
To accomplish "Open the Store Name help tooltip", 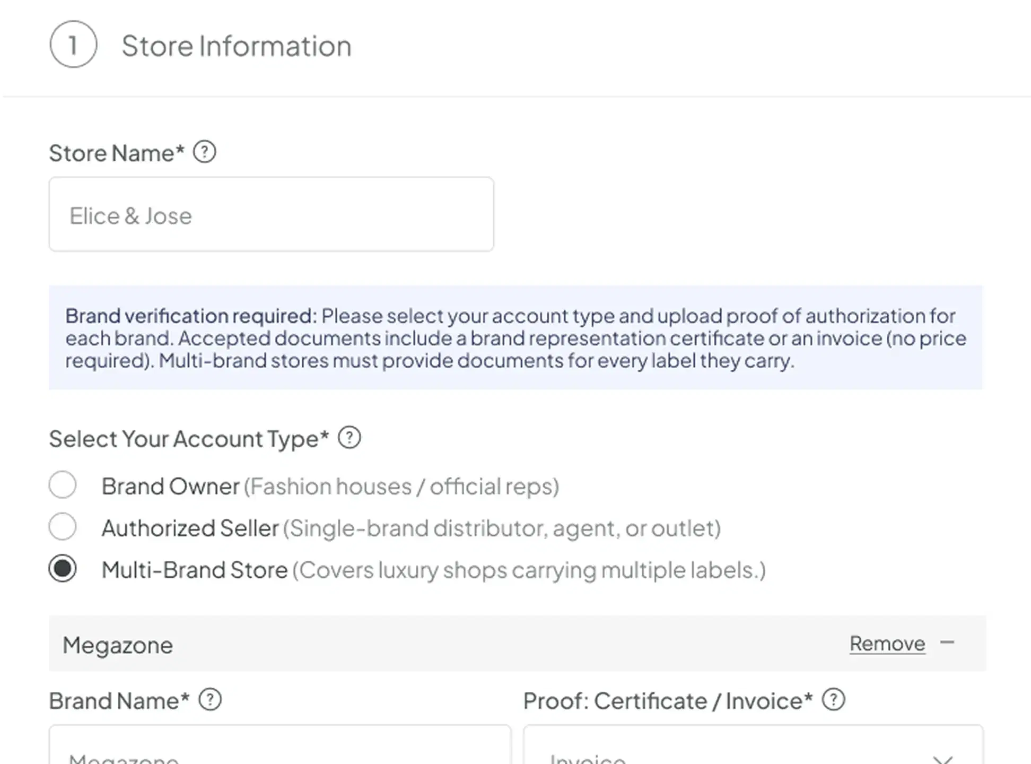I will [204, 152].
